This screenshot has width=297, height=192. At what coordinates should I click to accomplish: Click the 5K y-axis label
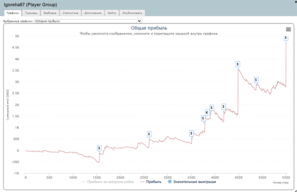(x=17, y=36)
